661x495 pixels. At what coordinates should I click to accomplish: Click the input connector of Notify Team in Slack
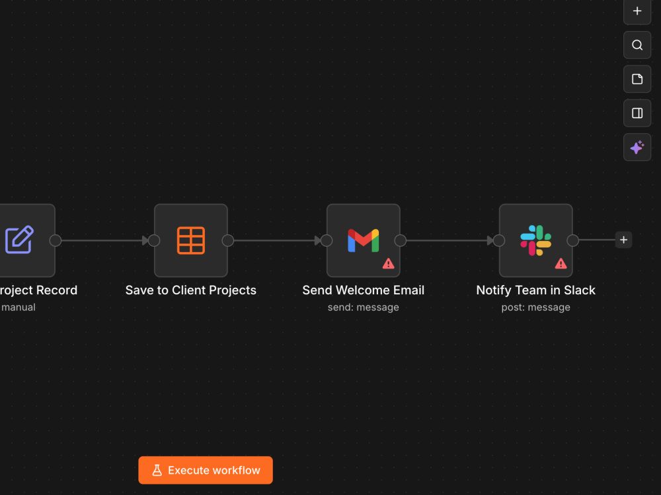498,240
